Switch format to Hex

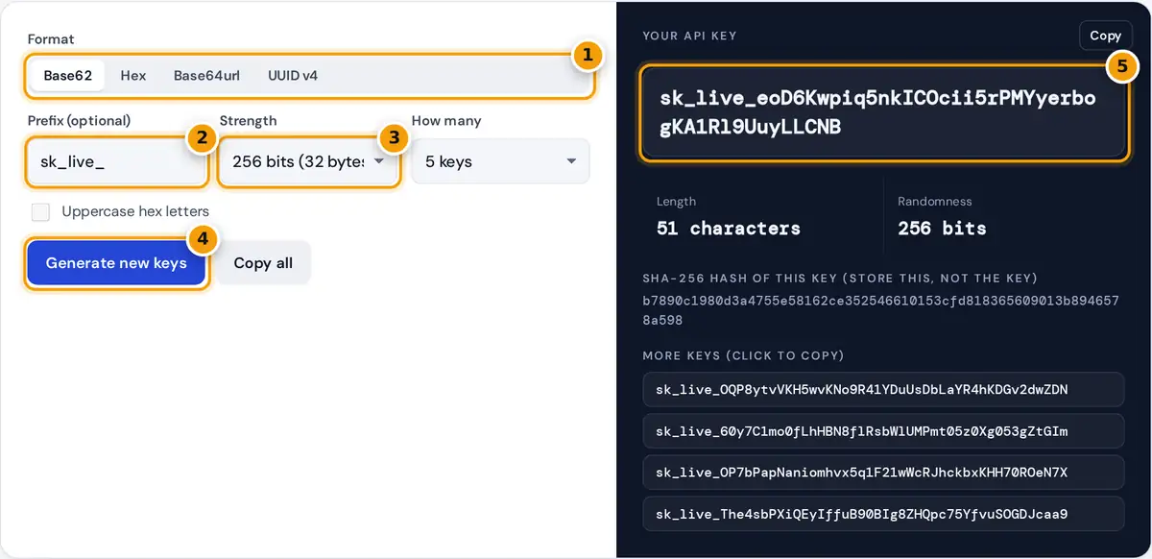click(133, 75)
